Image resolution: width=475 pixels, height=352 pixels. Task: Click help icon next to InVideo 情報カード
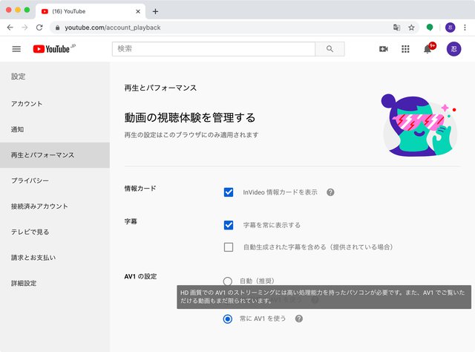coord(330,192)
